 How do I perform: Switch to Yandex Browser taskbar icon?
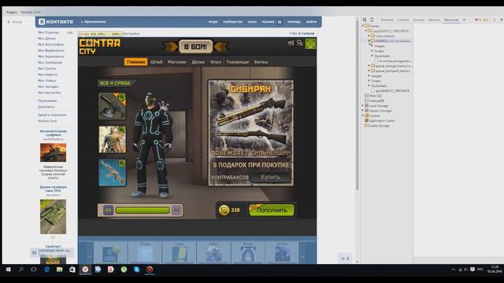[85, 270]
